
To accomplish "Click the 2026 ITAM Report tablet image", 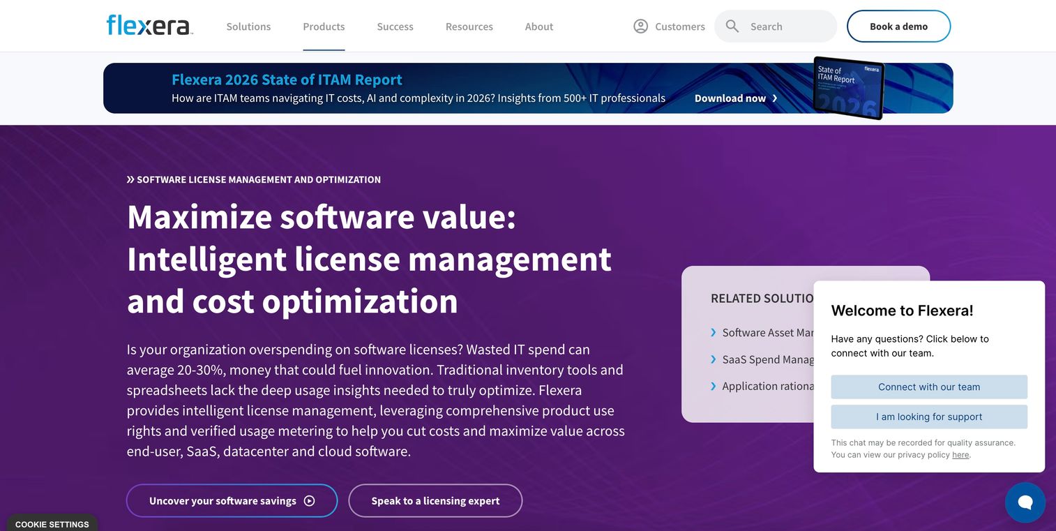I will 849,88.
